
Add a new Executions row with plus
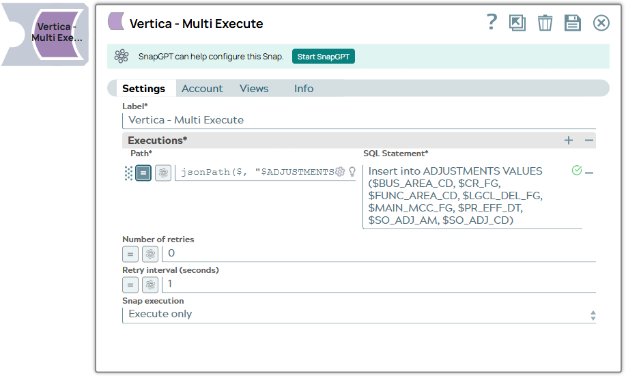[x=569, y=141]
